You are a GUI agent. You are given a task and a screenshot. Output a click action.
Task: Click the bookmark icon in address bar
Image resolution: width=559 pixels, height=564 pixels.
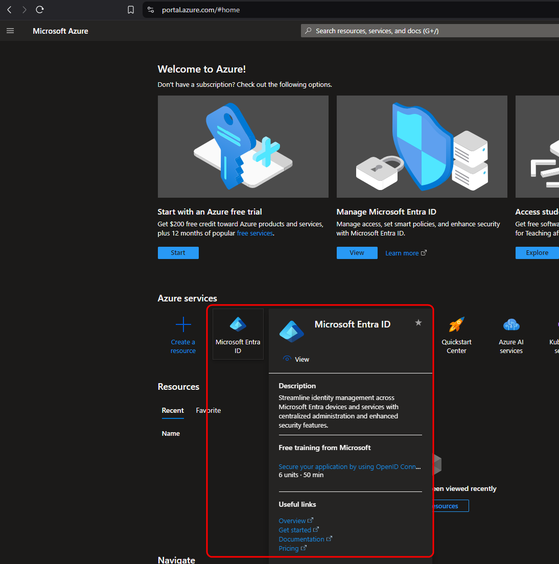(x=131, y=10)
